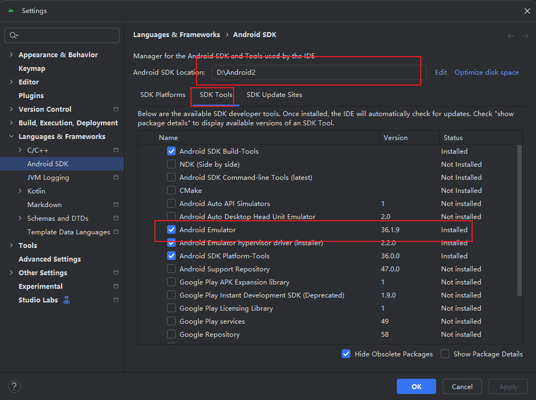
Task: Enable Show Package Details
Action: pos(445,354)
